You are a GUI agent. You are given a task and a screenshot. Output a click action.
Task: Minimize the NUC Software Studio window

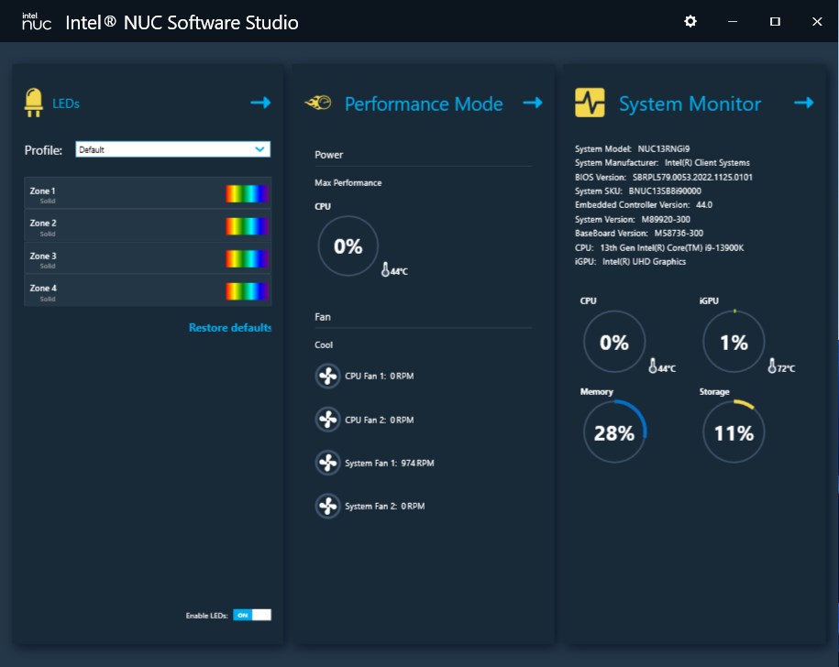(733, 21)
